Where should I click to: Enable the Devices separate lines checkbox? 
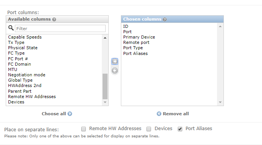tap(149, 129)
